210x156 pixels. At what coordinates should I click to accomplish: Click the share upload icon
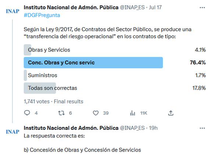pos(171,113)
